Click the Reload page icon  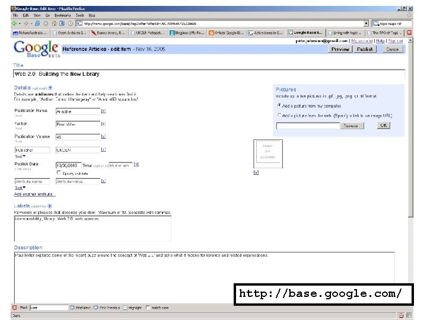coord(37,24)
